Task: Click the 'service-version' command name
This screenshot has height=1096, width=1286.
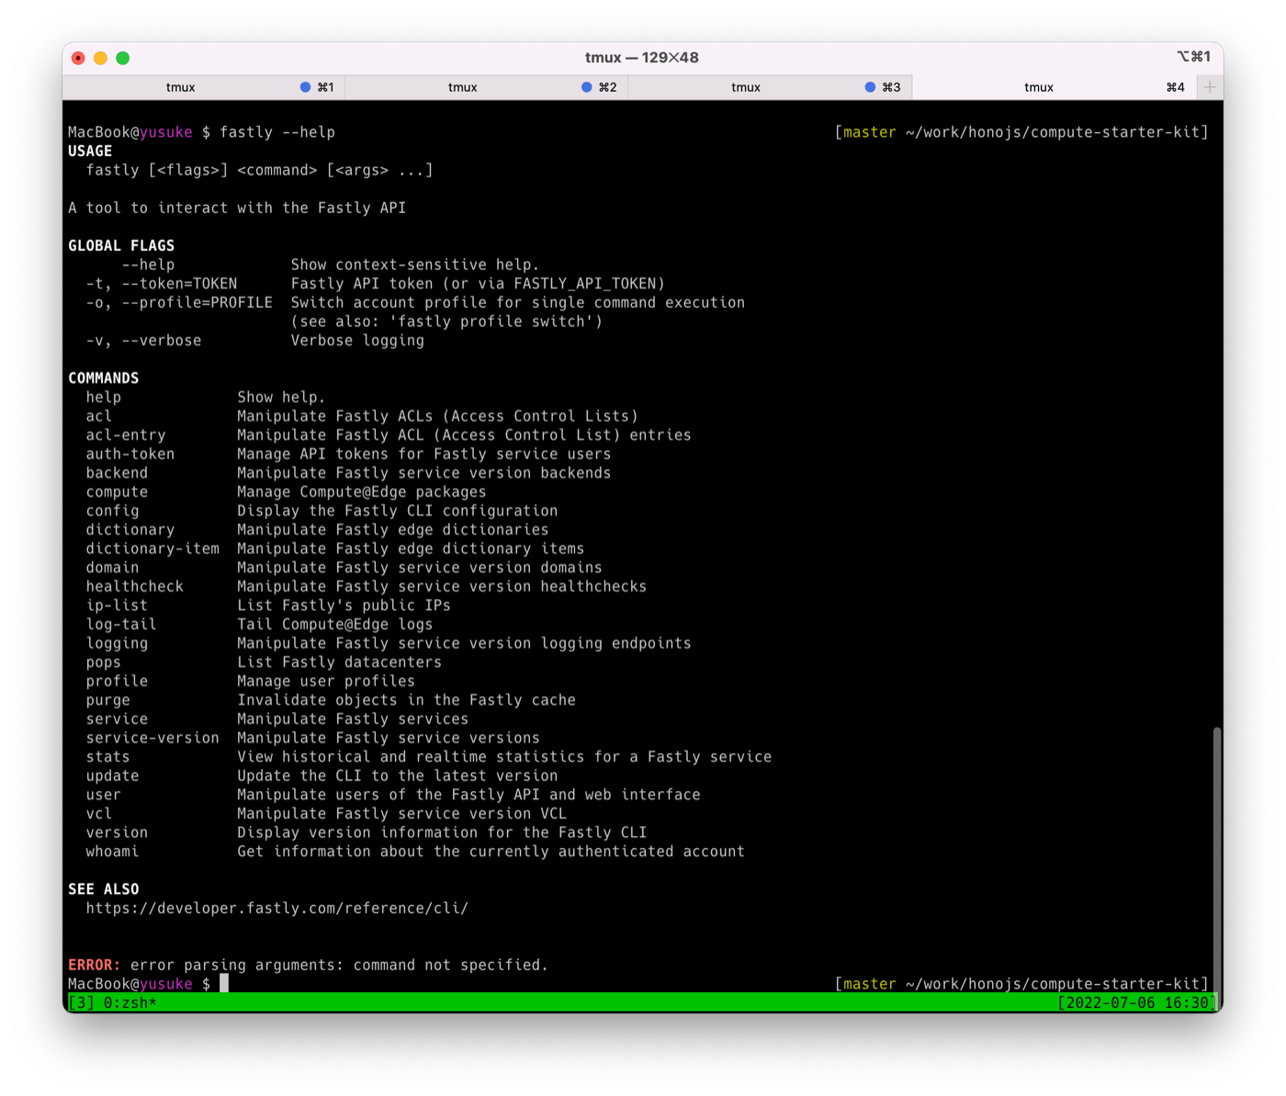Action: pyautogui.click(x=152, y=739)
